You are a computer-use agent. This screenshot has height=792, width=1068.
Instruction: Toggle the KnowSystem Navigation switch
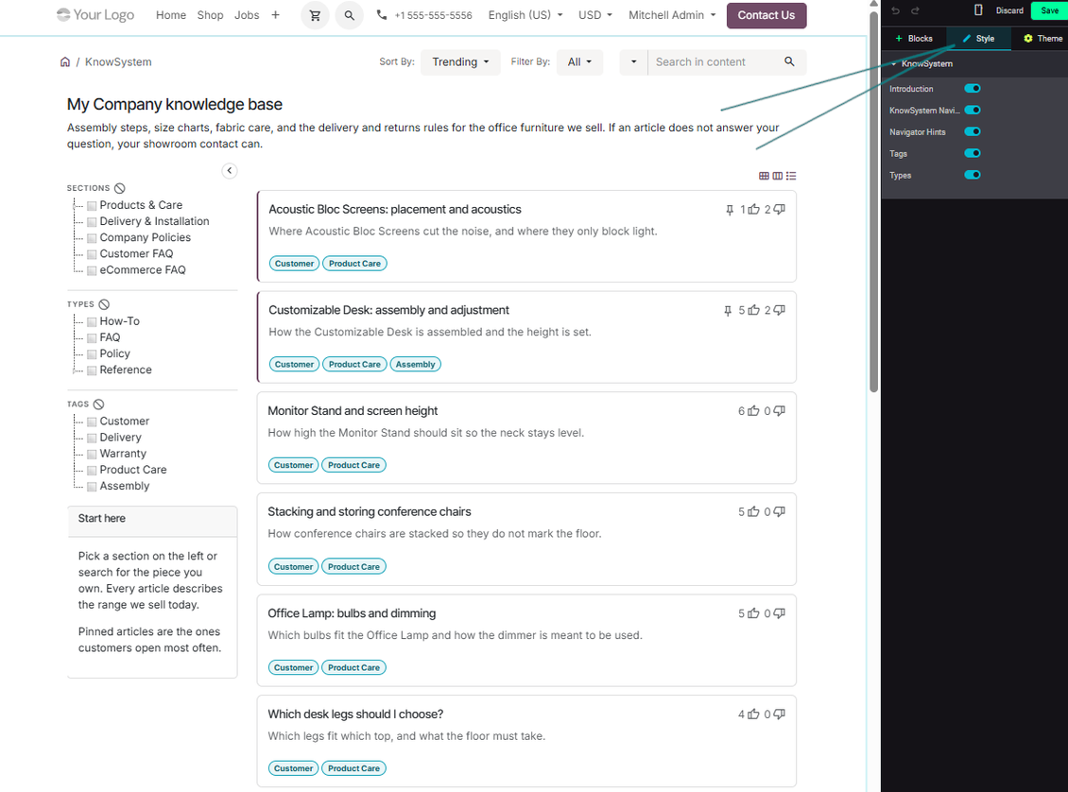tap(973, 111)
